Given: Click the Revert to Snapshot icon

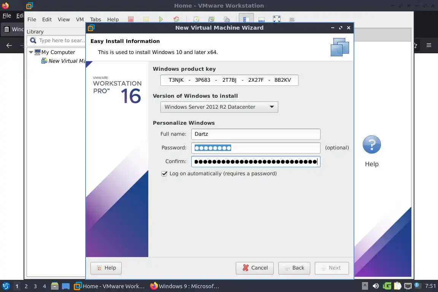Looking at the screenshot, I should click(x=211, y=19).
